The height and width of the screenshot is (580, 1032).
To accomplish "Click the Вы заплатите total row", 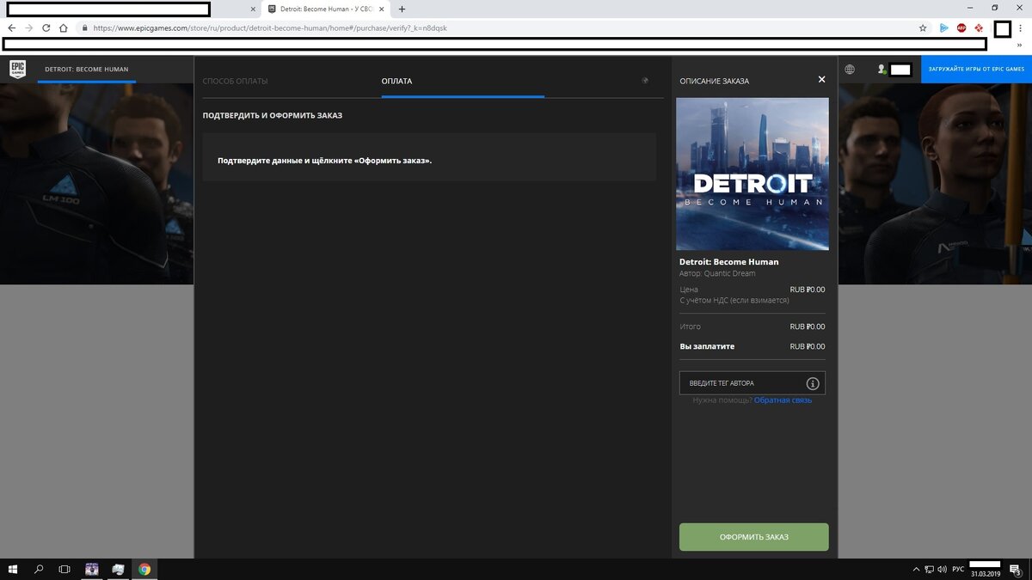I will (752, 346).
